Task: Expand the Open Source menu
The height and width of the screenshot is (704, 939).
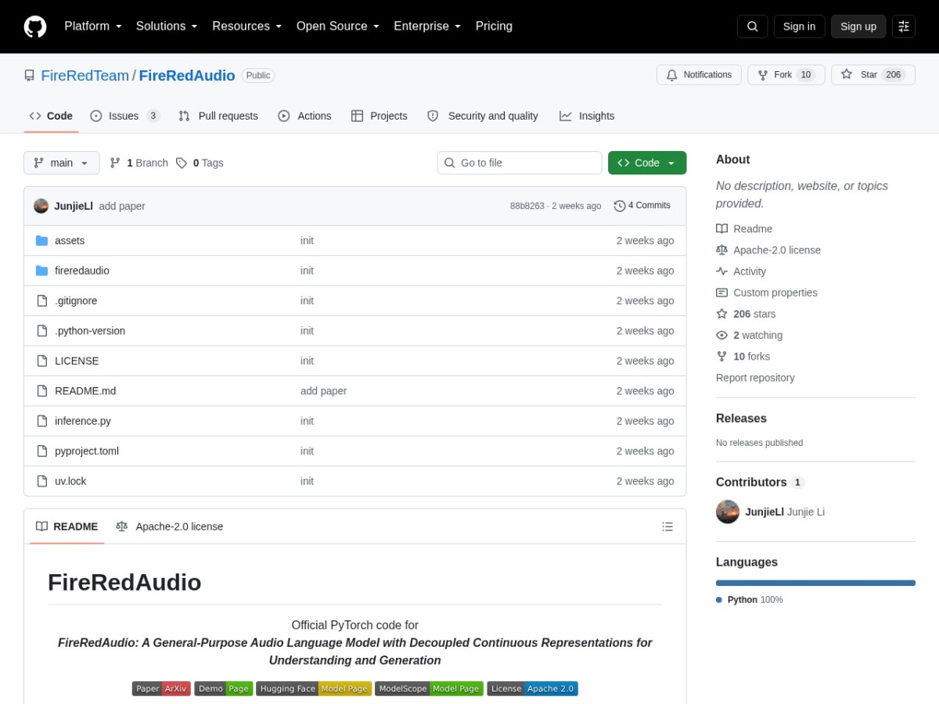Action: 338,27
